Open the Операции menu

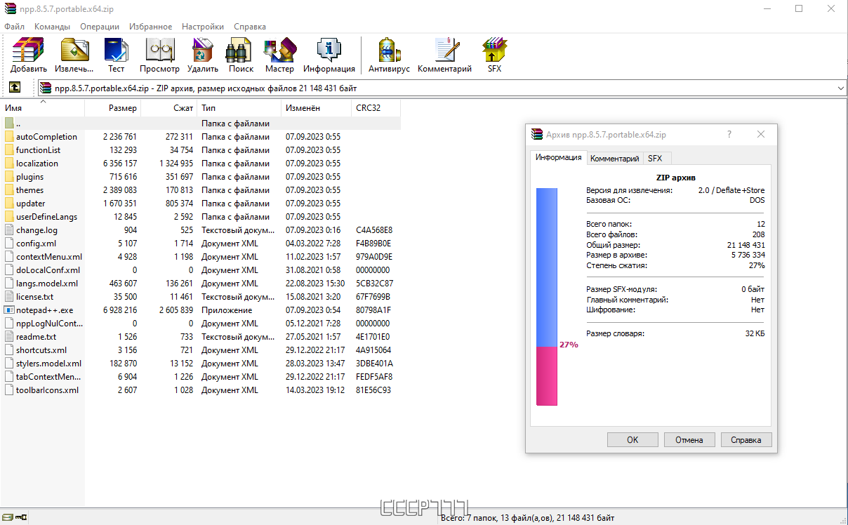tap(100, 27)
